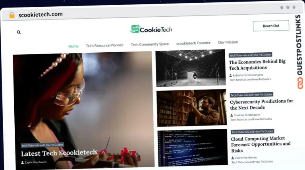The image size is (305, 170).
Task: Open The Economics Behind Big Tech Acquisitions
Action: (257, 65)
